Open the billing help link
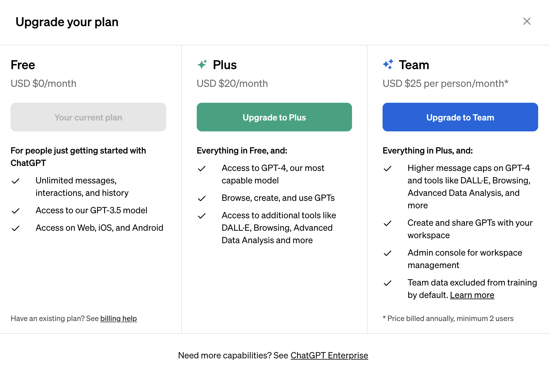The image size is (550, 373). coord(118,319)
